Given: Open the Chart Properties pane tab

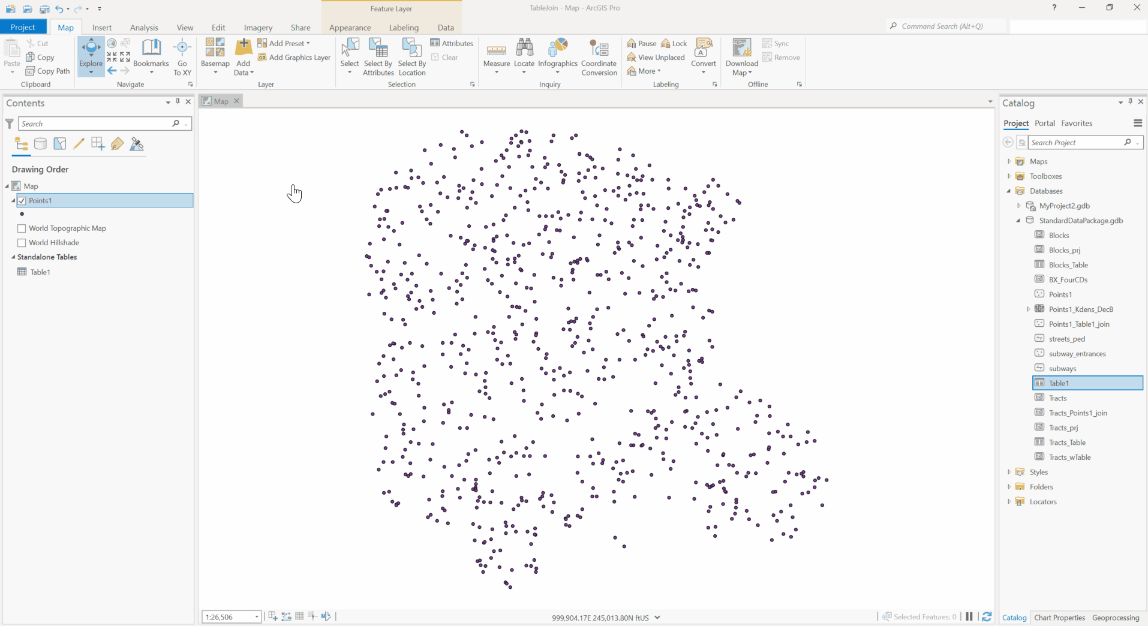Looking at the screenshot, I should [1059, 618].
